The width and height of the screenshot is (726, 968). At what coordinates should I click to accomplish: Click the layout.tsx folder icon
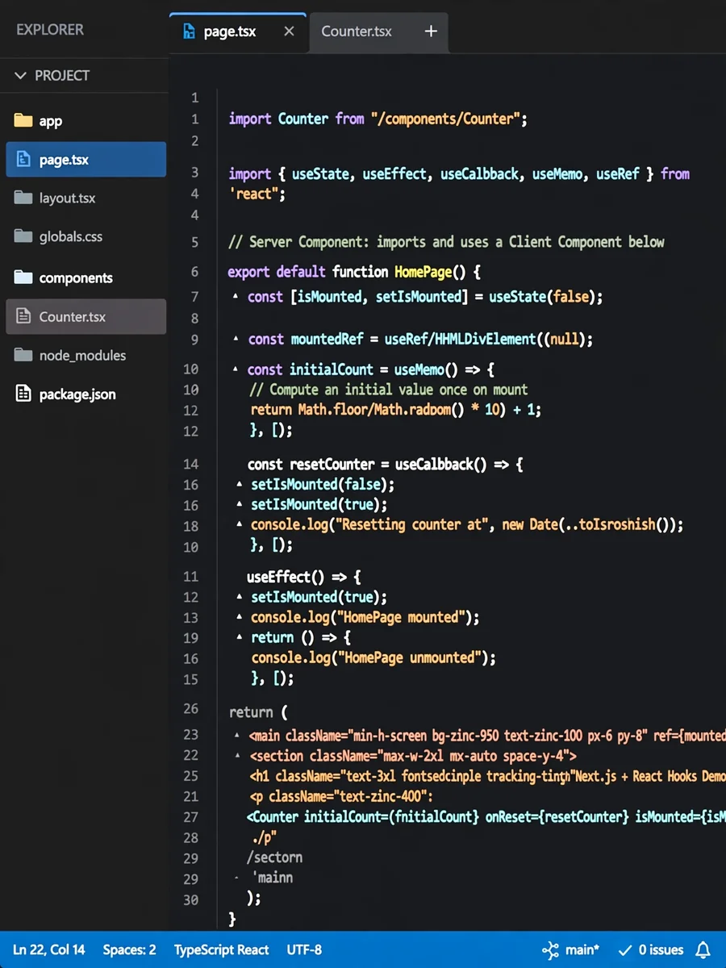tap(23, 198)
